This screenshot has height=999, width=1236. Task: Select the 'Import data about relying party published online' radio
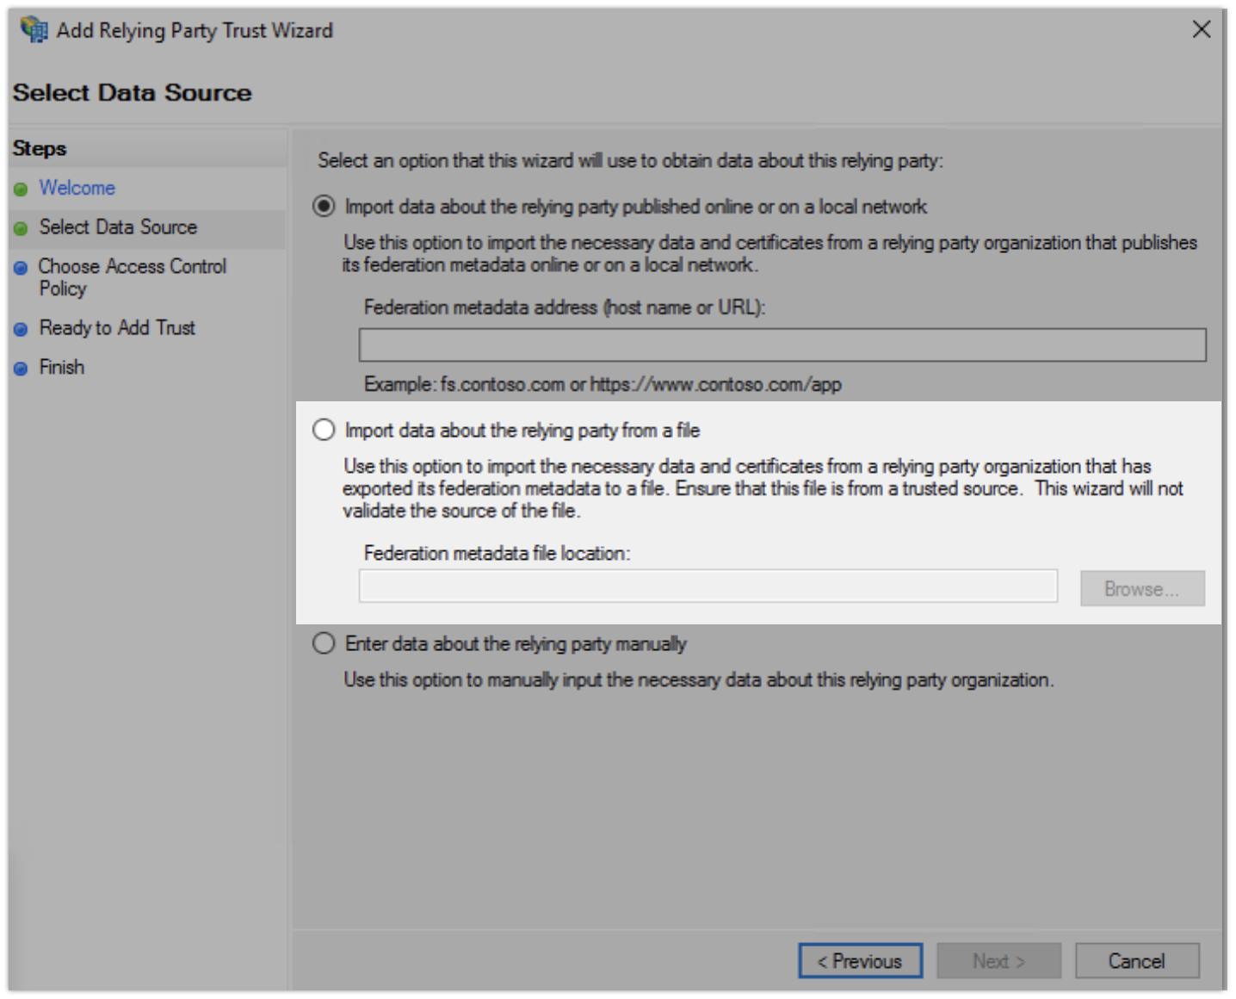324,207
